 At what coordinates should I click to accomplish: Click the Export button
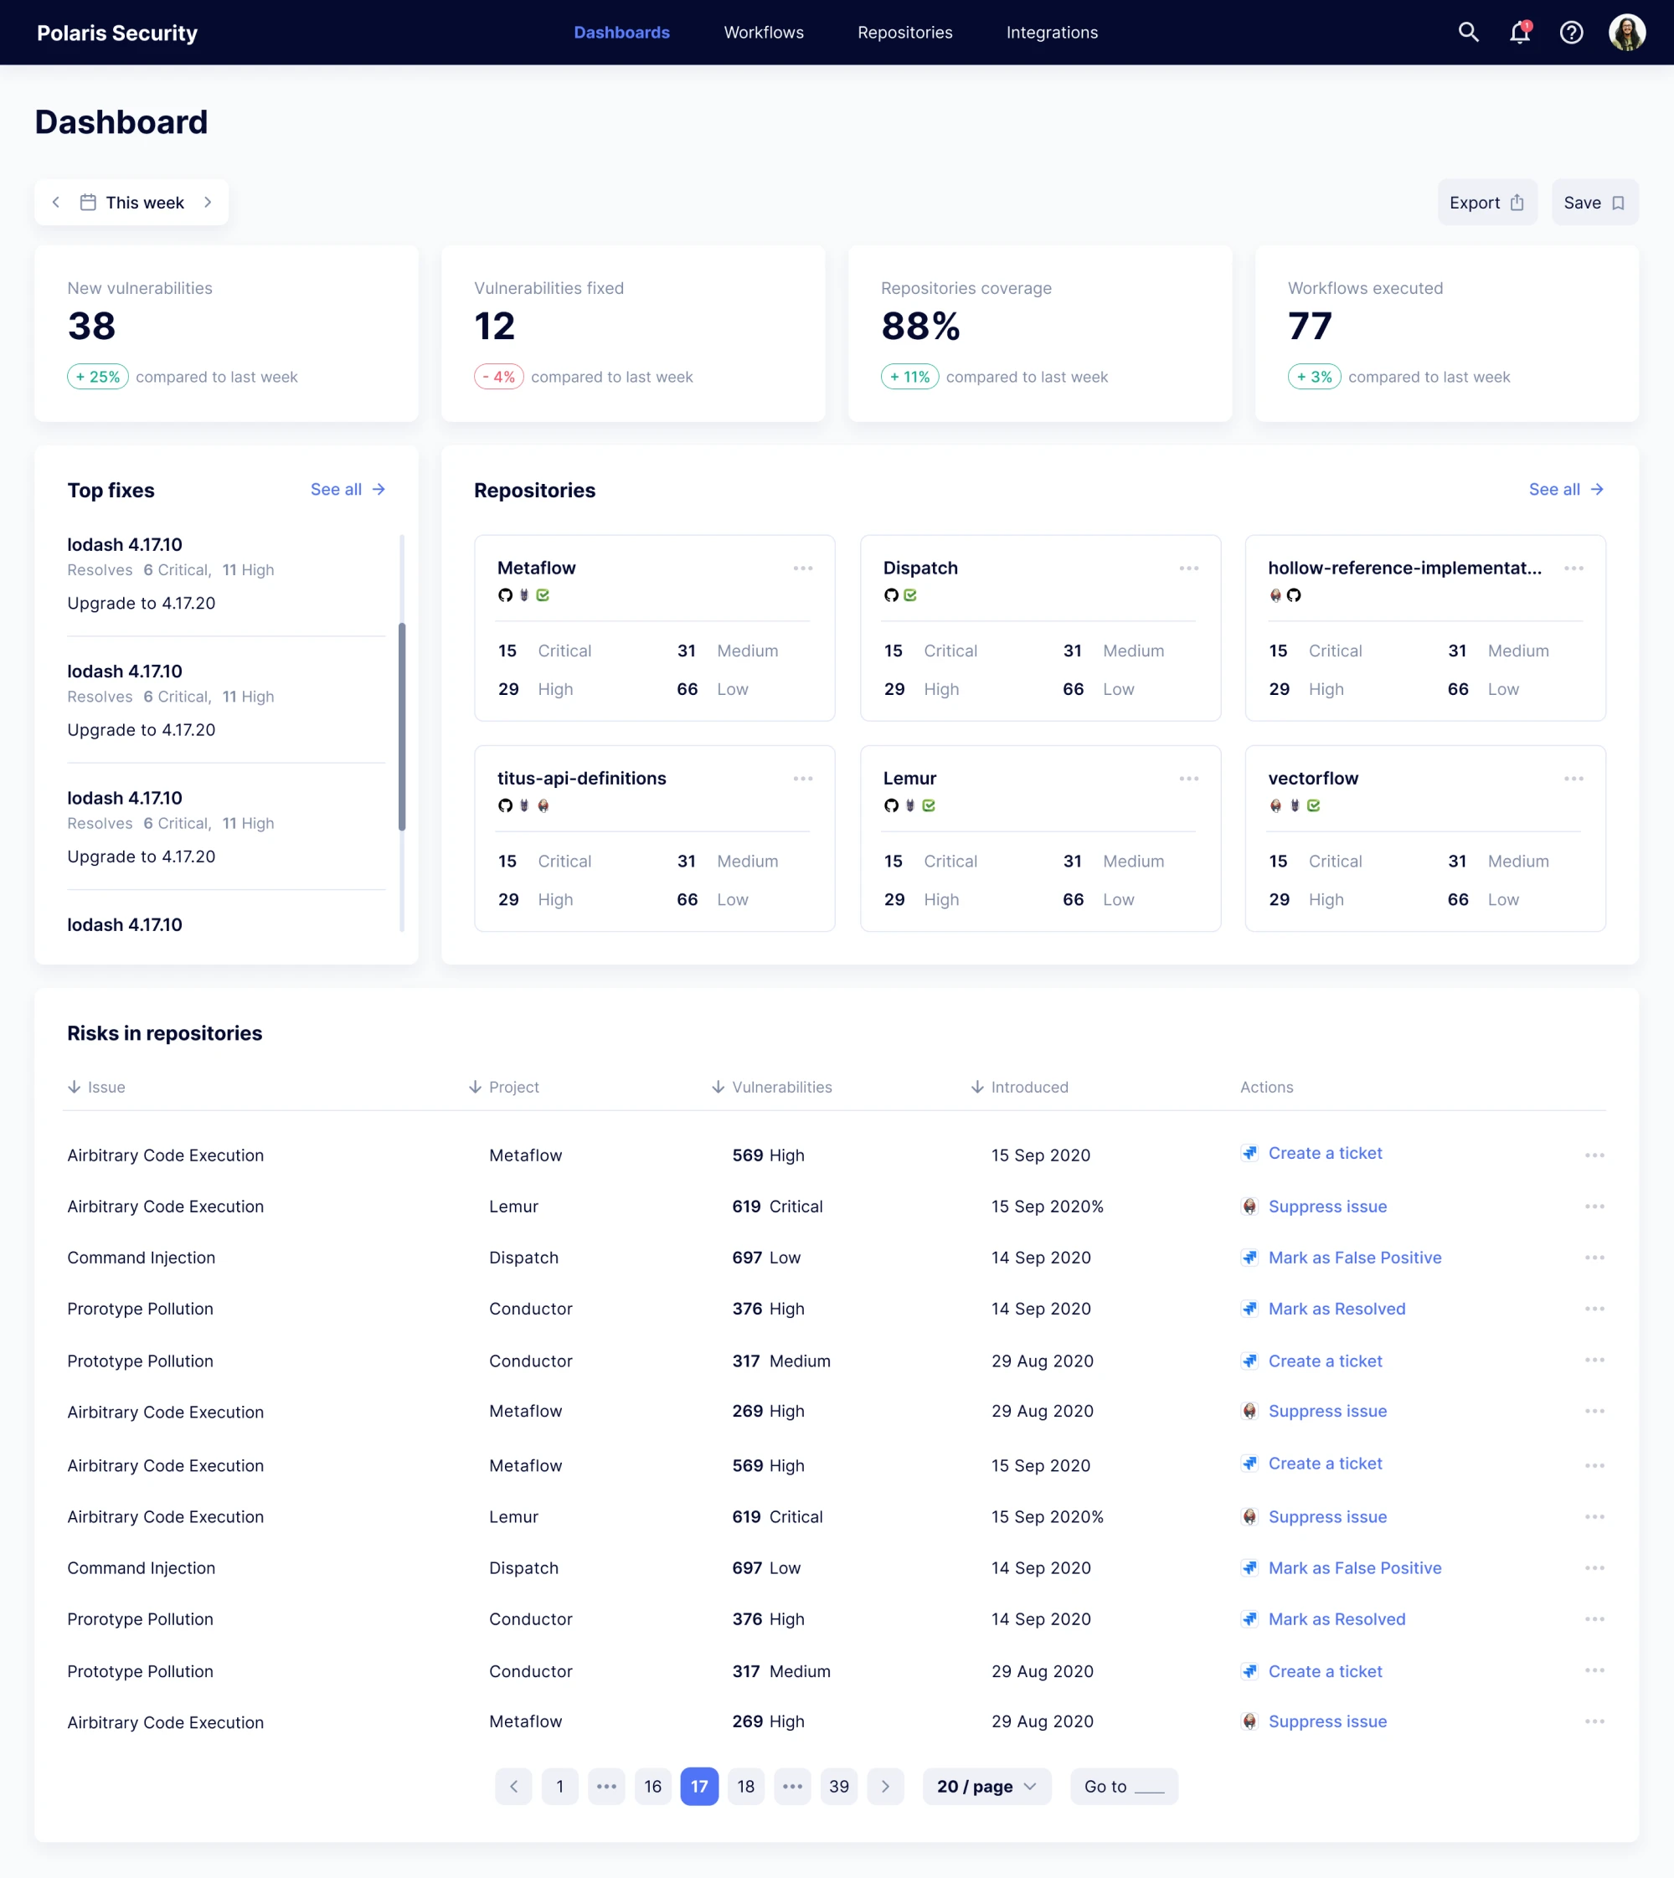[x=1486, y=203]
